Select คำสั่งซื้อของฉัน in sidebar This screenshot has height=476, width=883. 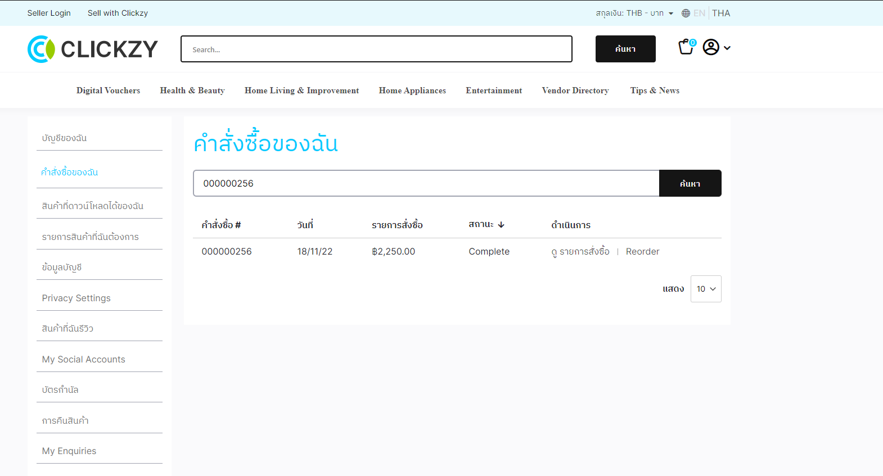70,172
